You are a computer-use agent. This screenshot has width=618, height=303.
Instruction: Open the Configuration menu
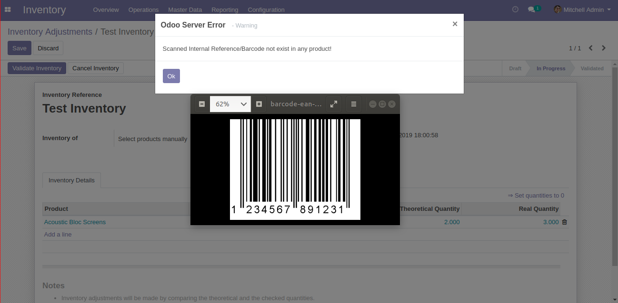pyautogui.click(x=266, y=9)
